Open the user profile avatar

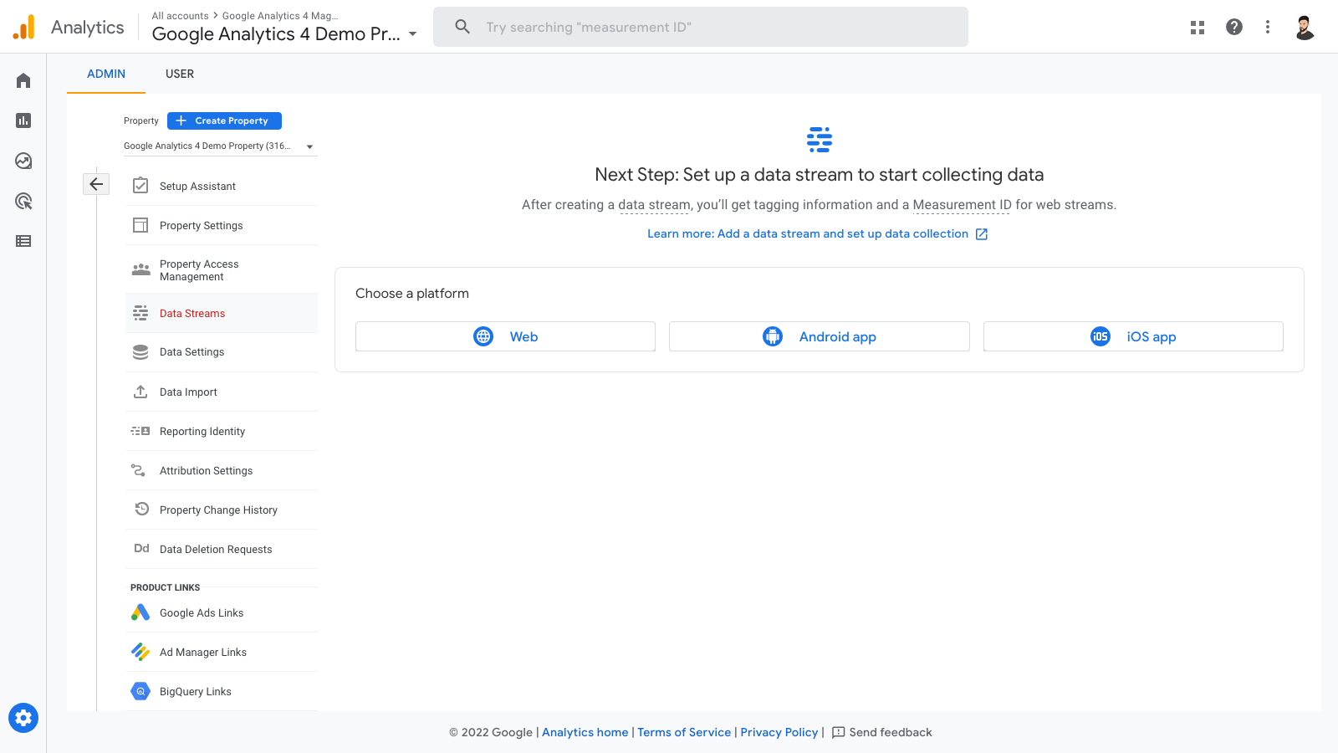coord(1305,27)
